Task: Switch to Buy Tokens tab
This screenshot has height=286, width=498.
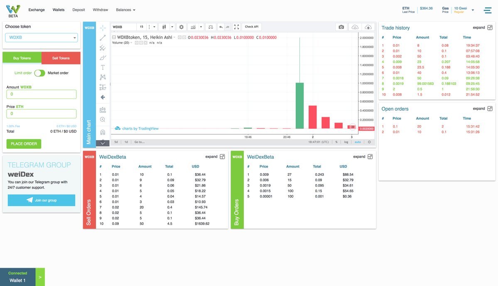Action: (22, 58)
